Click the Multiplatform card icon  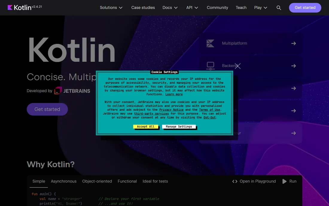pos(210,43)
